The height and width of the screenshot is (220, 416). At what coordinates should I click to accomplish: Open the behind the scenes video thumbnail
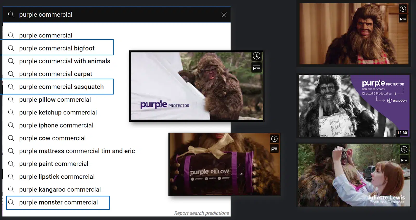[354, 106]
